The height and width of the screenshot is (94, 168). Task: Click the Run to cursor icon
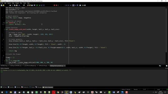click(42, 5)
